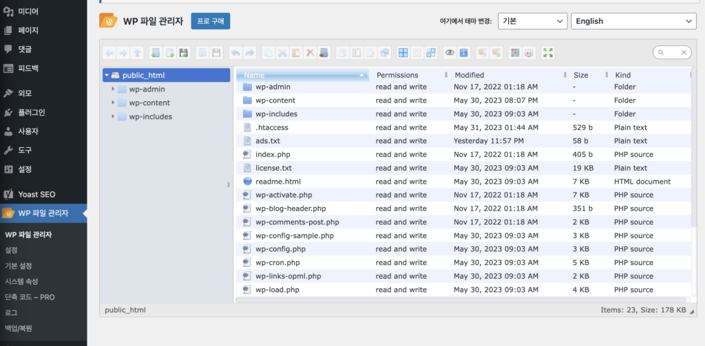Click the Rename icon with text cursor
This screenshot has height=346, width=705.
pos(357,53)
